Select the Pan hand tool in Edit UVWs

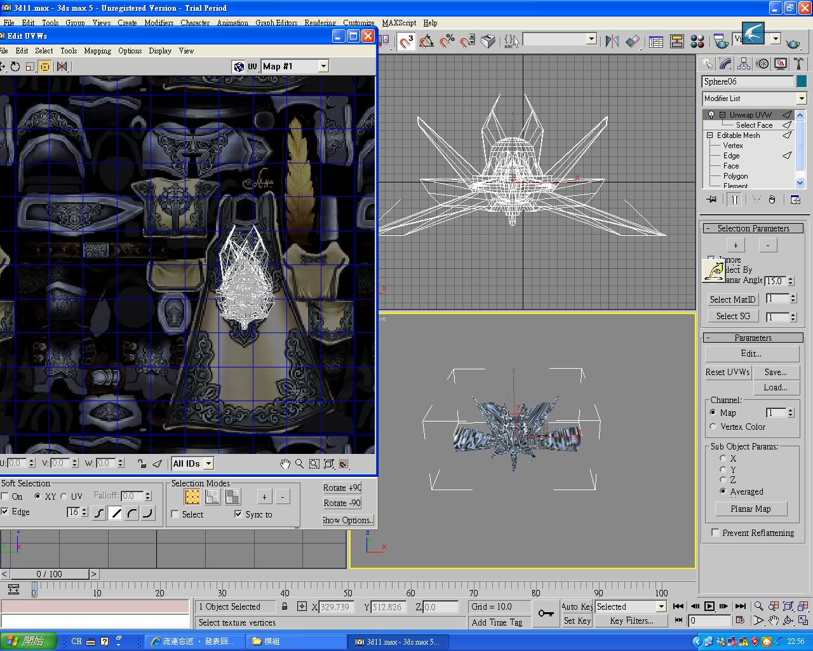pyautogui.click(x=285, y=463)
